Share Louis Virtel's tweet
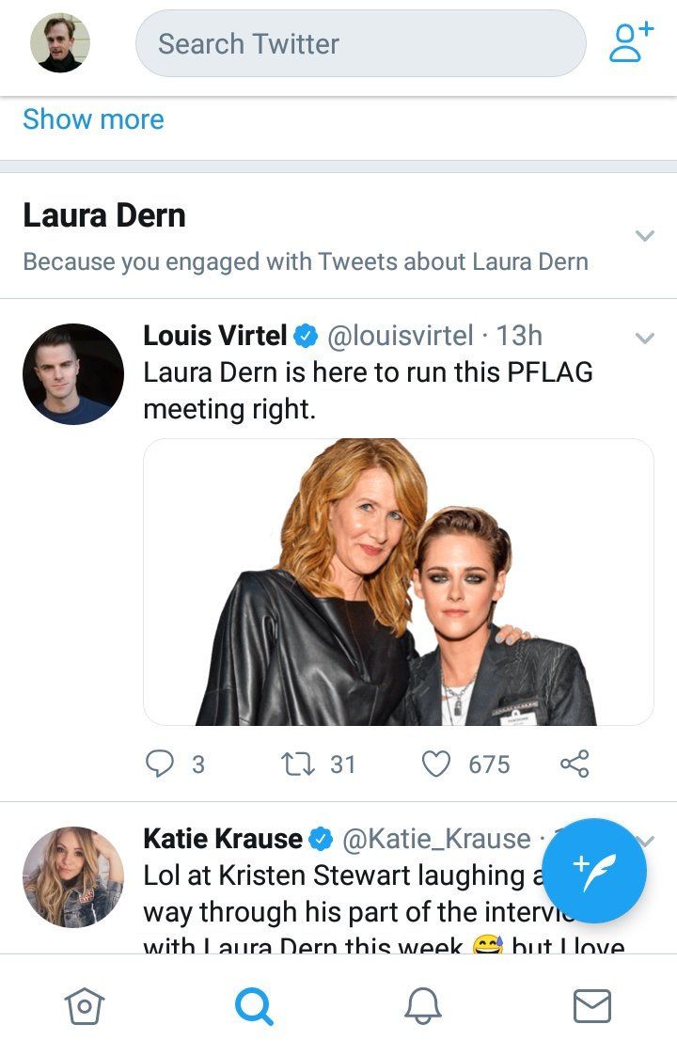Viewport: 677px width, 1056px height. tap(575, 764)
